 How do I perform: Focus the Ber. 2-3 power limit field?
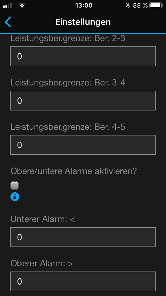[83, 56]
